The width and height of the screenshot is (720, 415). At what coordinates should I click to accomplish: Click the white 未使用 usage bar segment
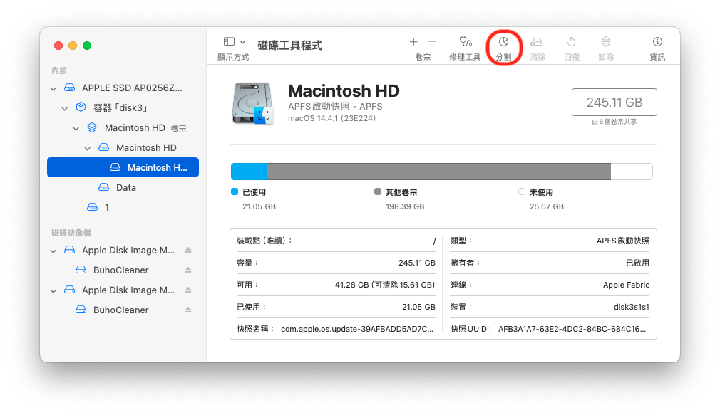[632, 172]
